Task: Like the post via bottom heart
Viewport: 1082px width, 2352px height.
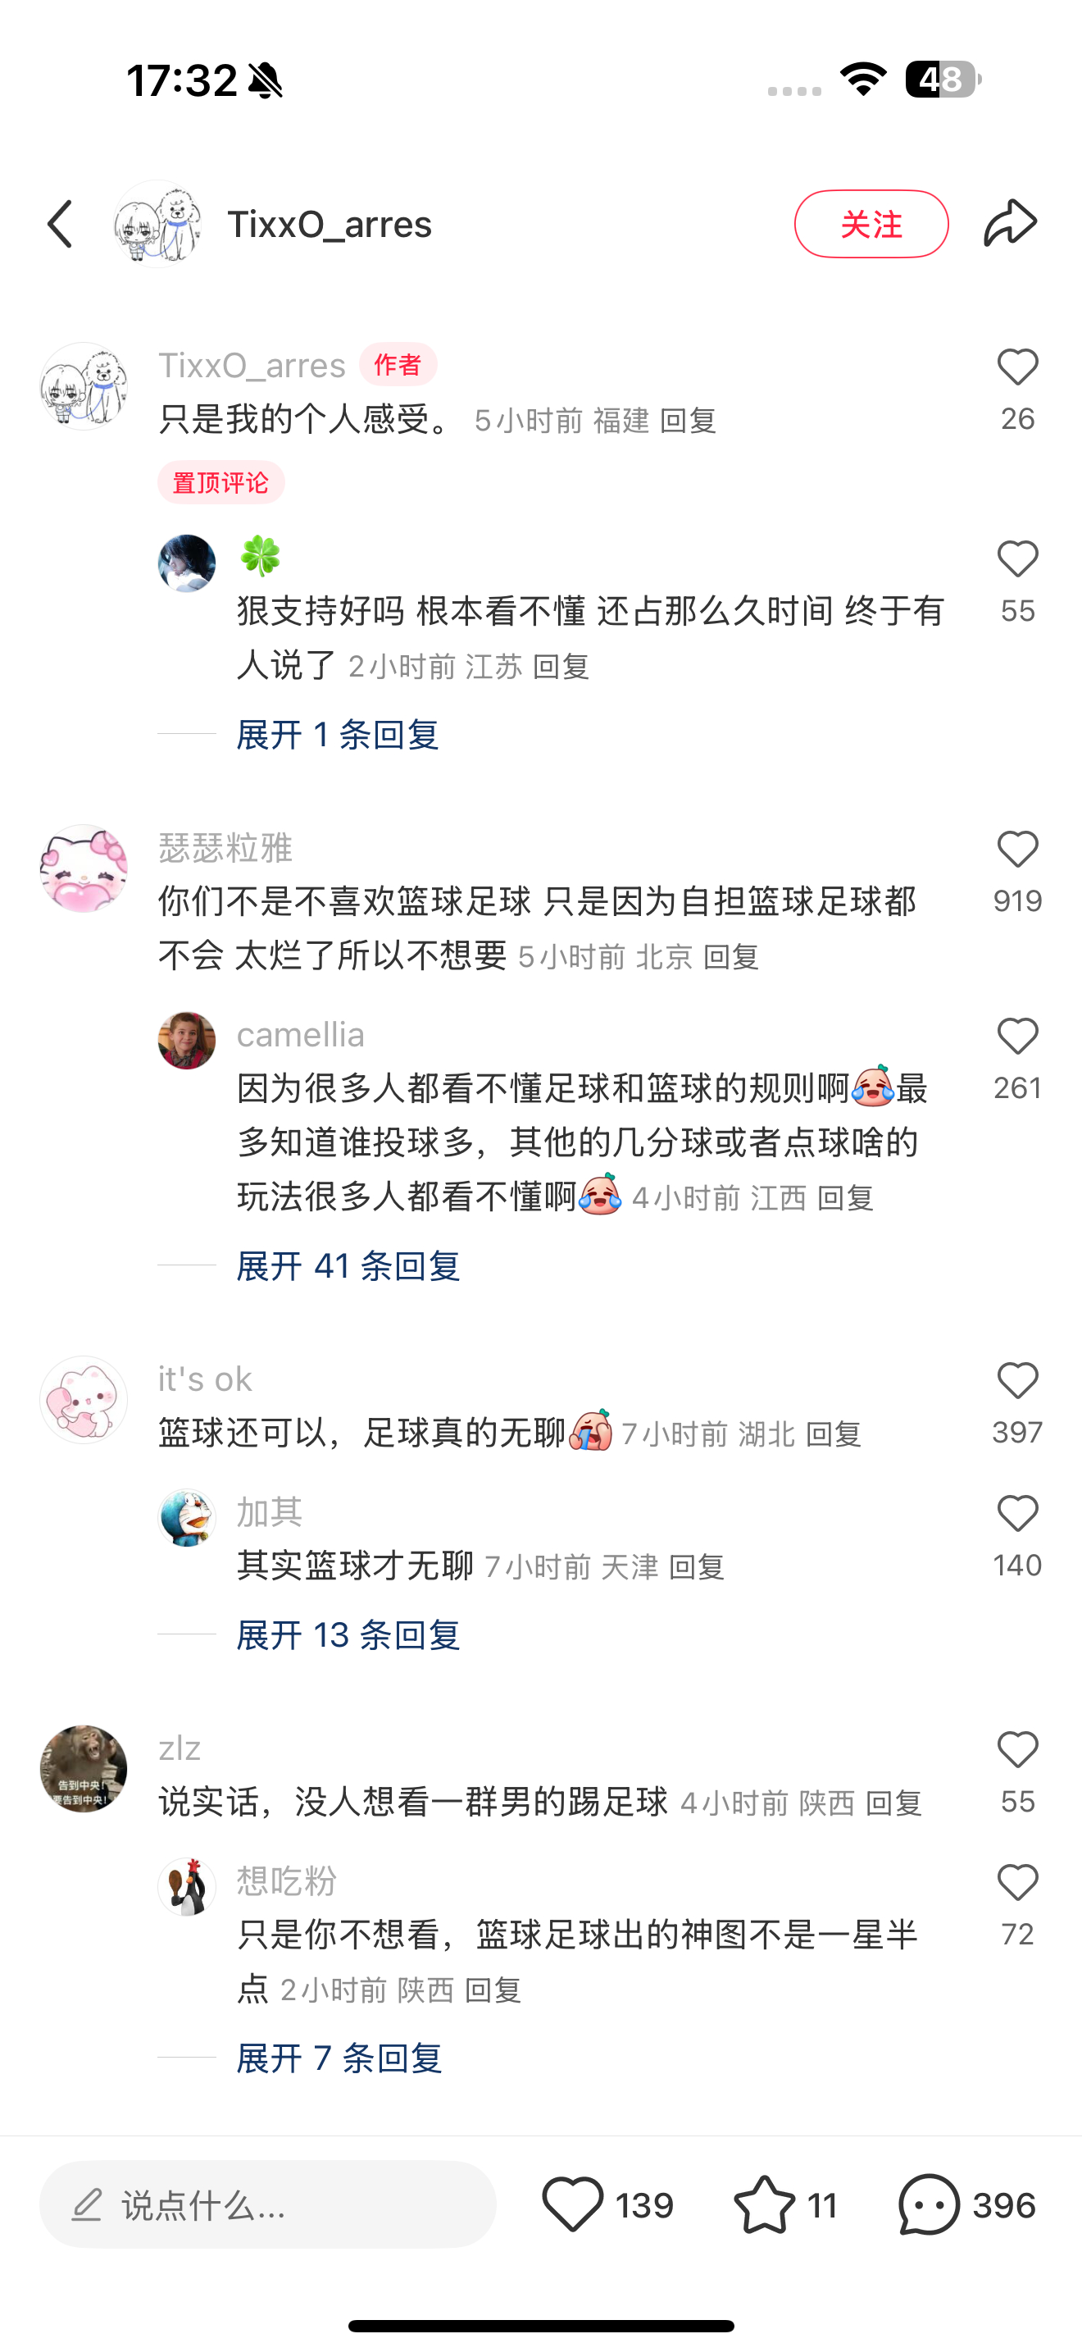Action: click(x=573, y=2205)
